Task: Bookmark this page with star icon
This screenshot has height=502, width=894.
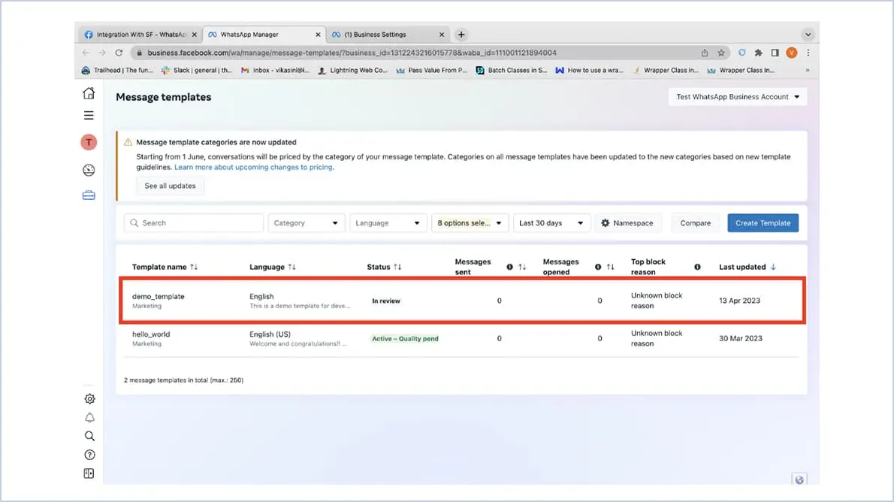Action: pos(721,53)
